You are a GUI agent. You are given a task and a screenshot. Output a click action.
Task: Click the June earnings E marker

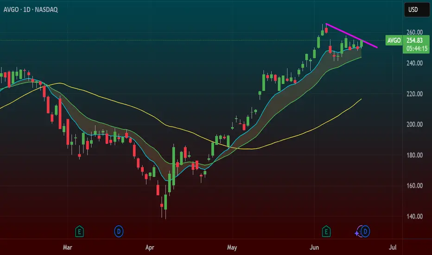tap(326, 231)
